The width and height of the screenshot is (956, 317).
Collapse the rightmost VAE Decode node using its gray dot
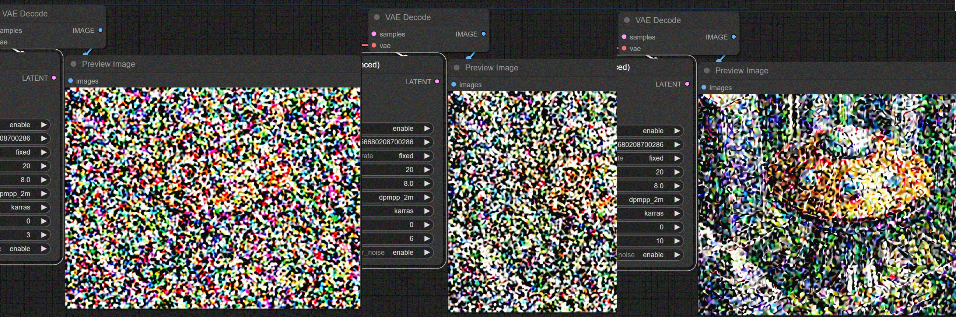point(627,20)
